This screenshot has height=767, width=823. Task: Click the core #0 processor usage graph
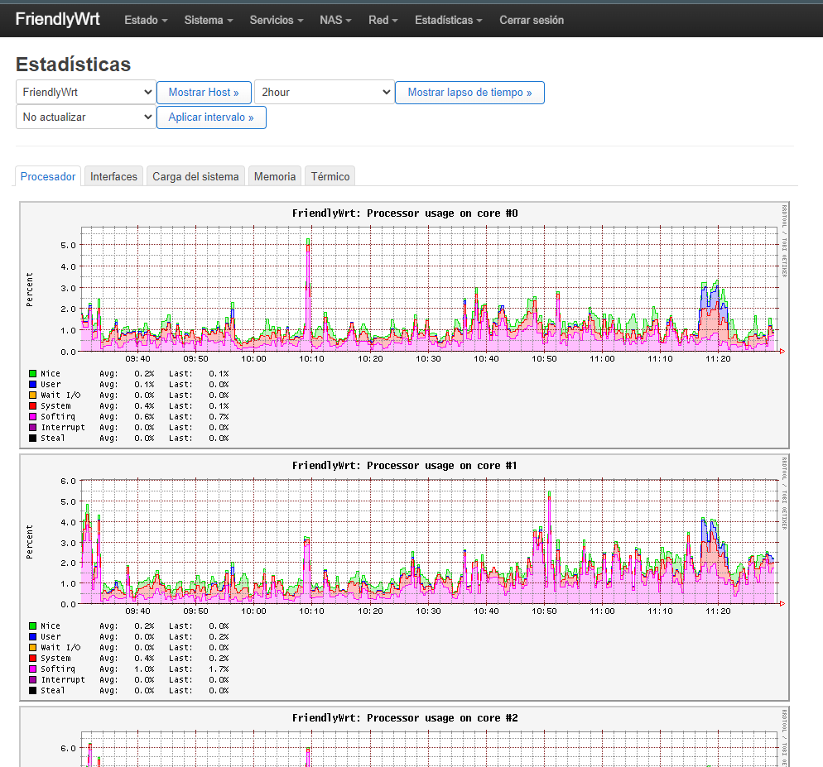404,324
